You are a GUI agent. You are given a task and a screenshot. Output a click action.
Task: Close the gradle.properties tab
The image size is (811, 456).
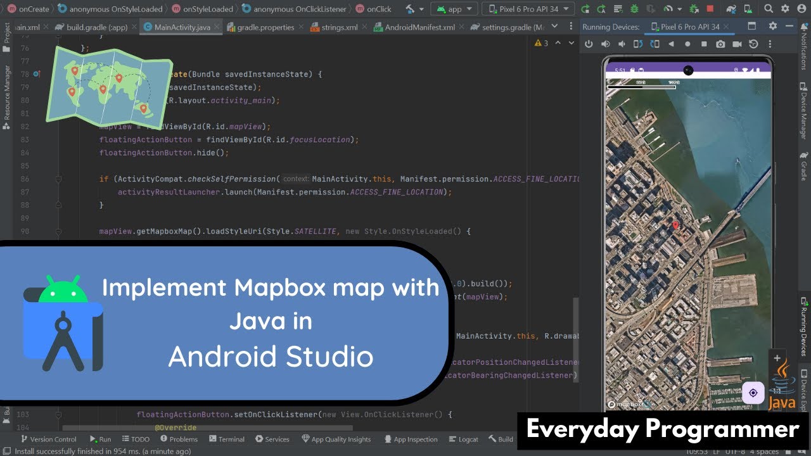[301, 27]
